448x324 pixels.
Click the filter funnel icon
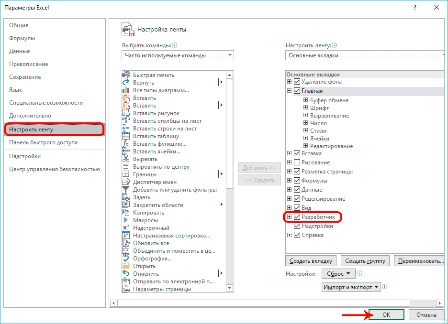coord(126,190)
